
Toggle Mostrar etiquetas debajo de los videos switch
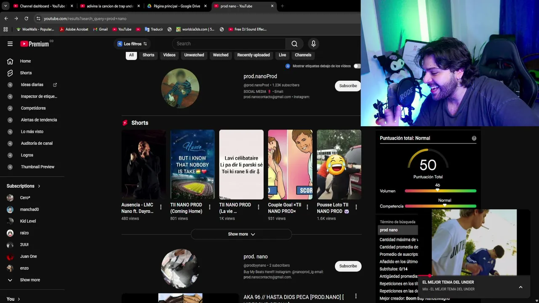coord(357,66)
